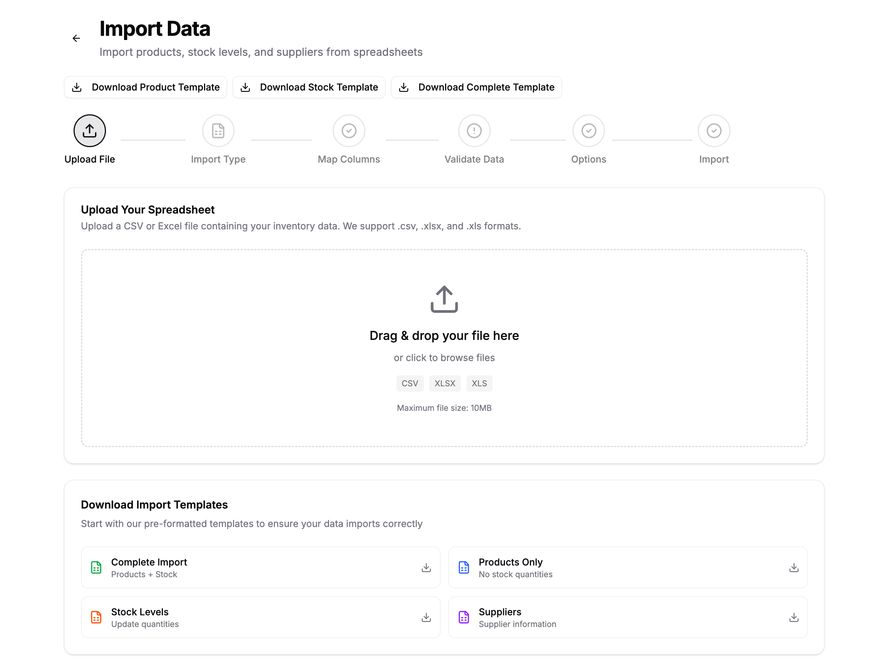
Task: Select the Import Type document icon
Action: pos(218,130)
